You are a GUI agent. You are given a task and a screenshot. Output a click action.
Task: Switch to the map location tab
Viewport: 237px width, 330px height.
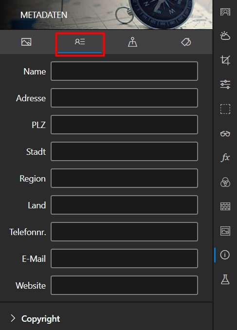click(x=132, y=42)
